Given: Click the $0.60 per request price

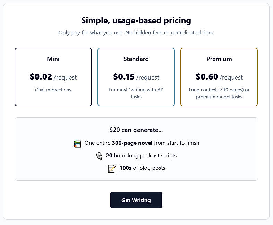Looking at the screenshot, I should [219, 77].
